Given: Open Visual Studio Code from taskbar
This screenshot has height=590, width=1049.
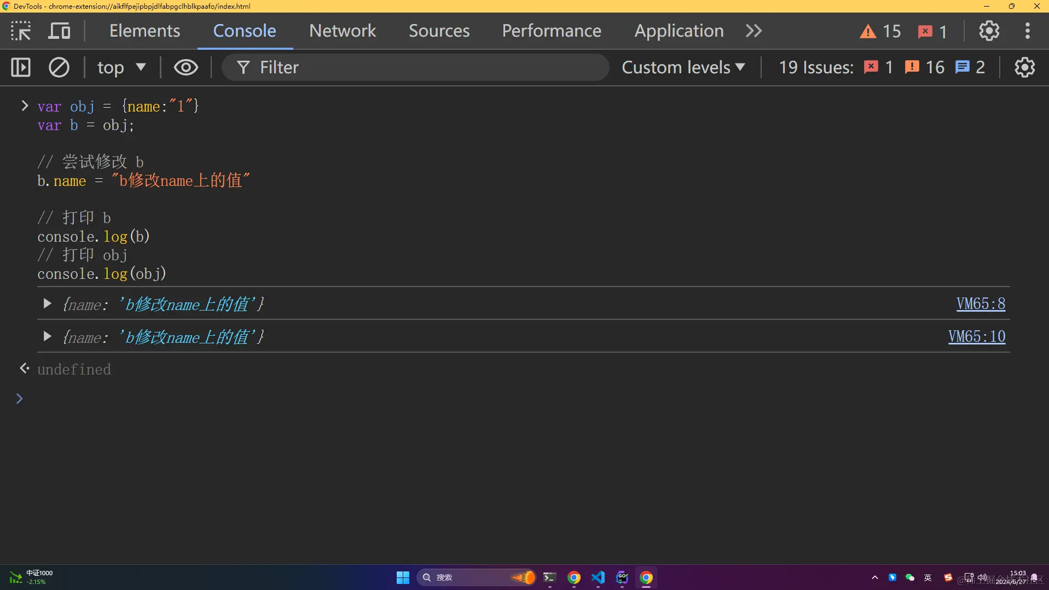Looking at the screenshot, I should click(x=598, y=577).
